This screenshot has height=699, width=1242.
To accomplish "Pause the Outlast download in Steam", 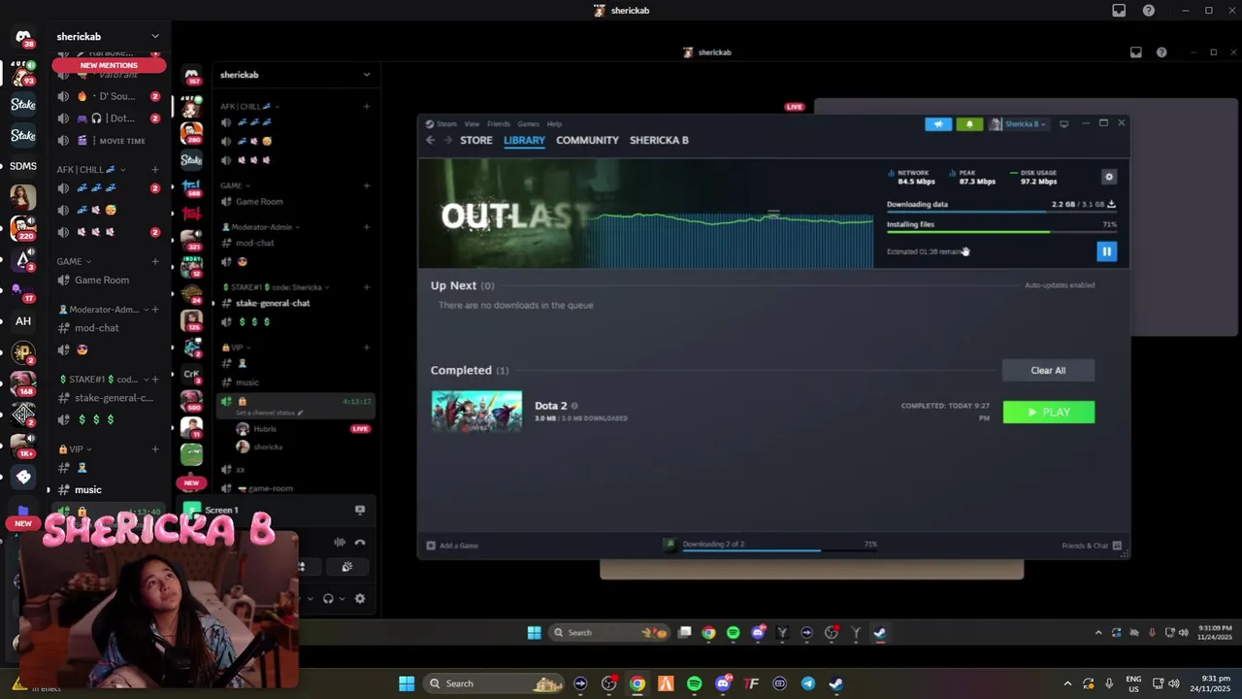I will [x=1106, y=251].
